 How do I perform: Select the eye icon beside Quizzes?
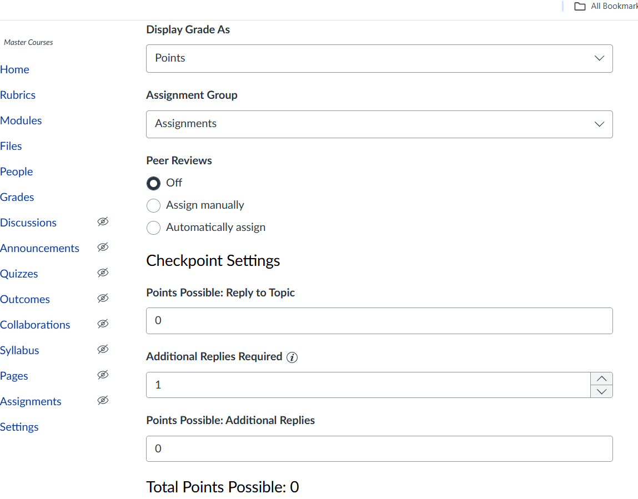pyautogui.click(x=103, y=273)
